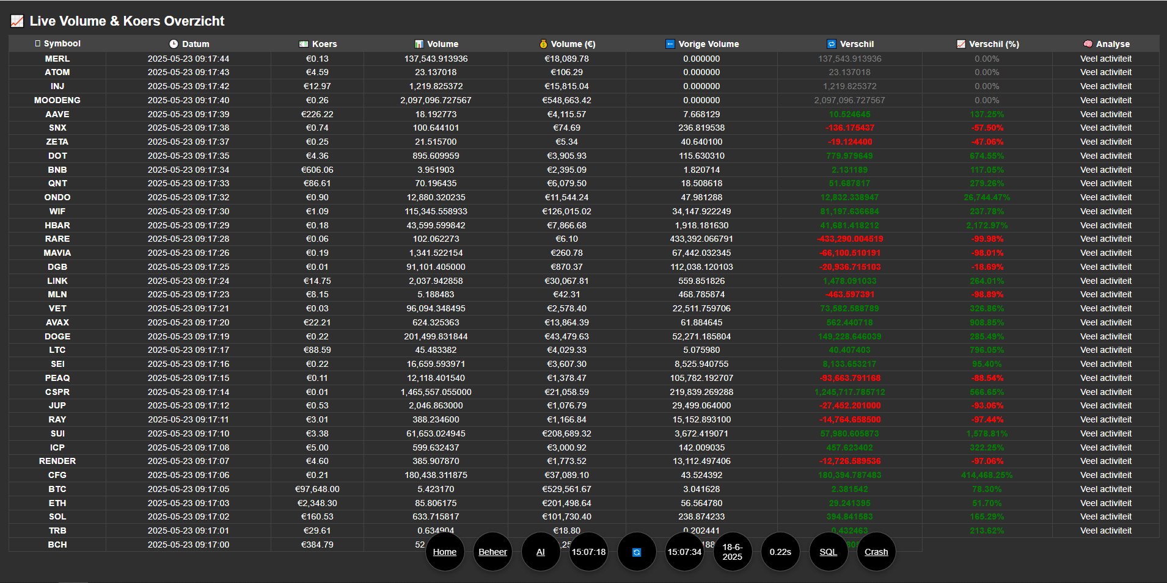
Task: Click 'Veel activiteit' in the MERL row
Action: tap(1106, 59)
